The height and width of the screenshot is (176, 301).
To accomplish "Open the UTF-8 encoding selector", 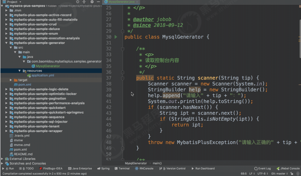I will tap(263, 173).
